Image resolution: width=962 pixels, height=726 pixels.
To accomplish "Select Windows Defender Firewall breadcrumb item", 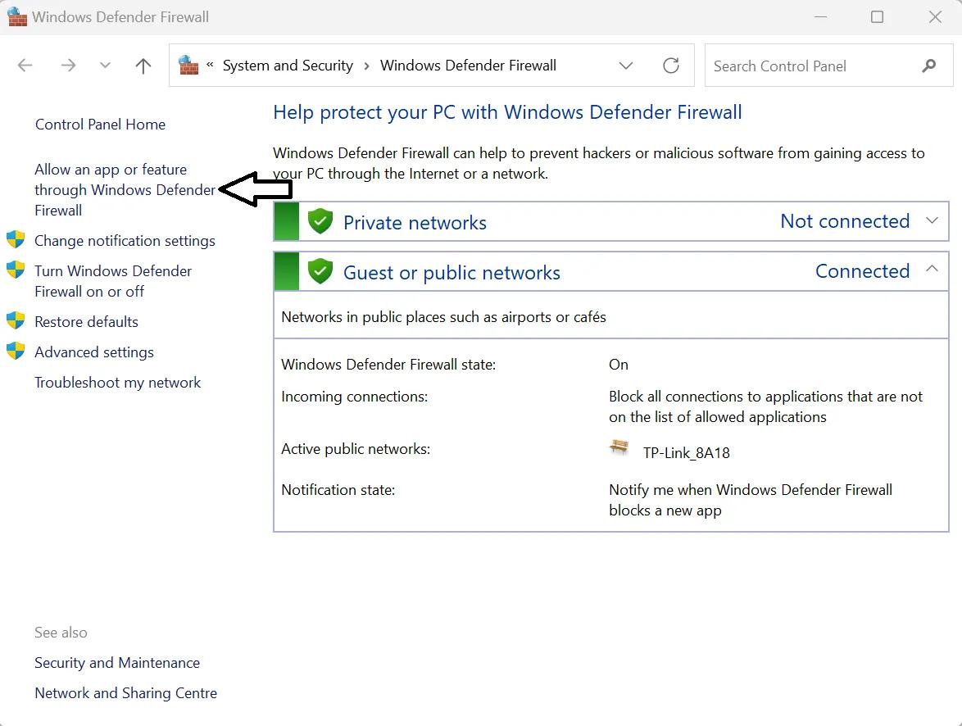I will [x=468, y=65].
